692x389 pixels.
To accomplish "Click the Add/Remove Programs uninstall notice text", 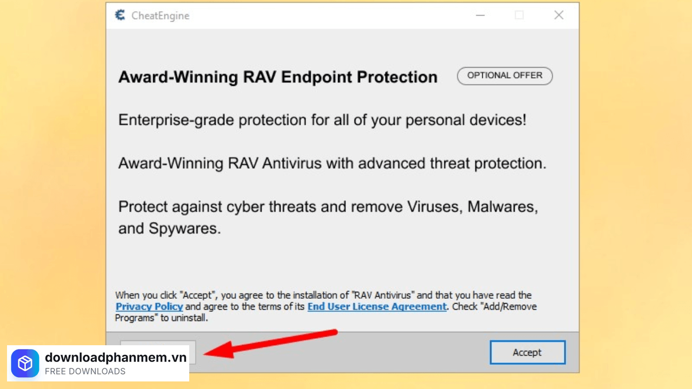I will click(x=184, y=318).
